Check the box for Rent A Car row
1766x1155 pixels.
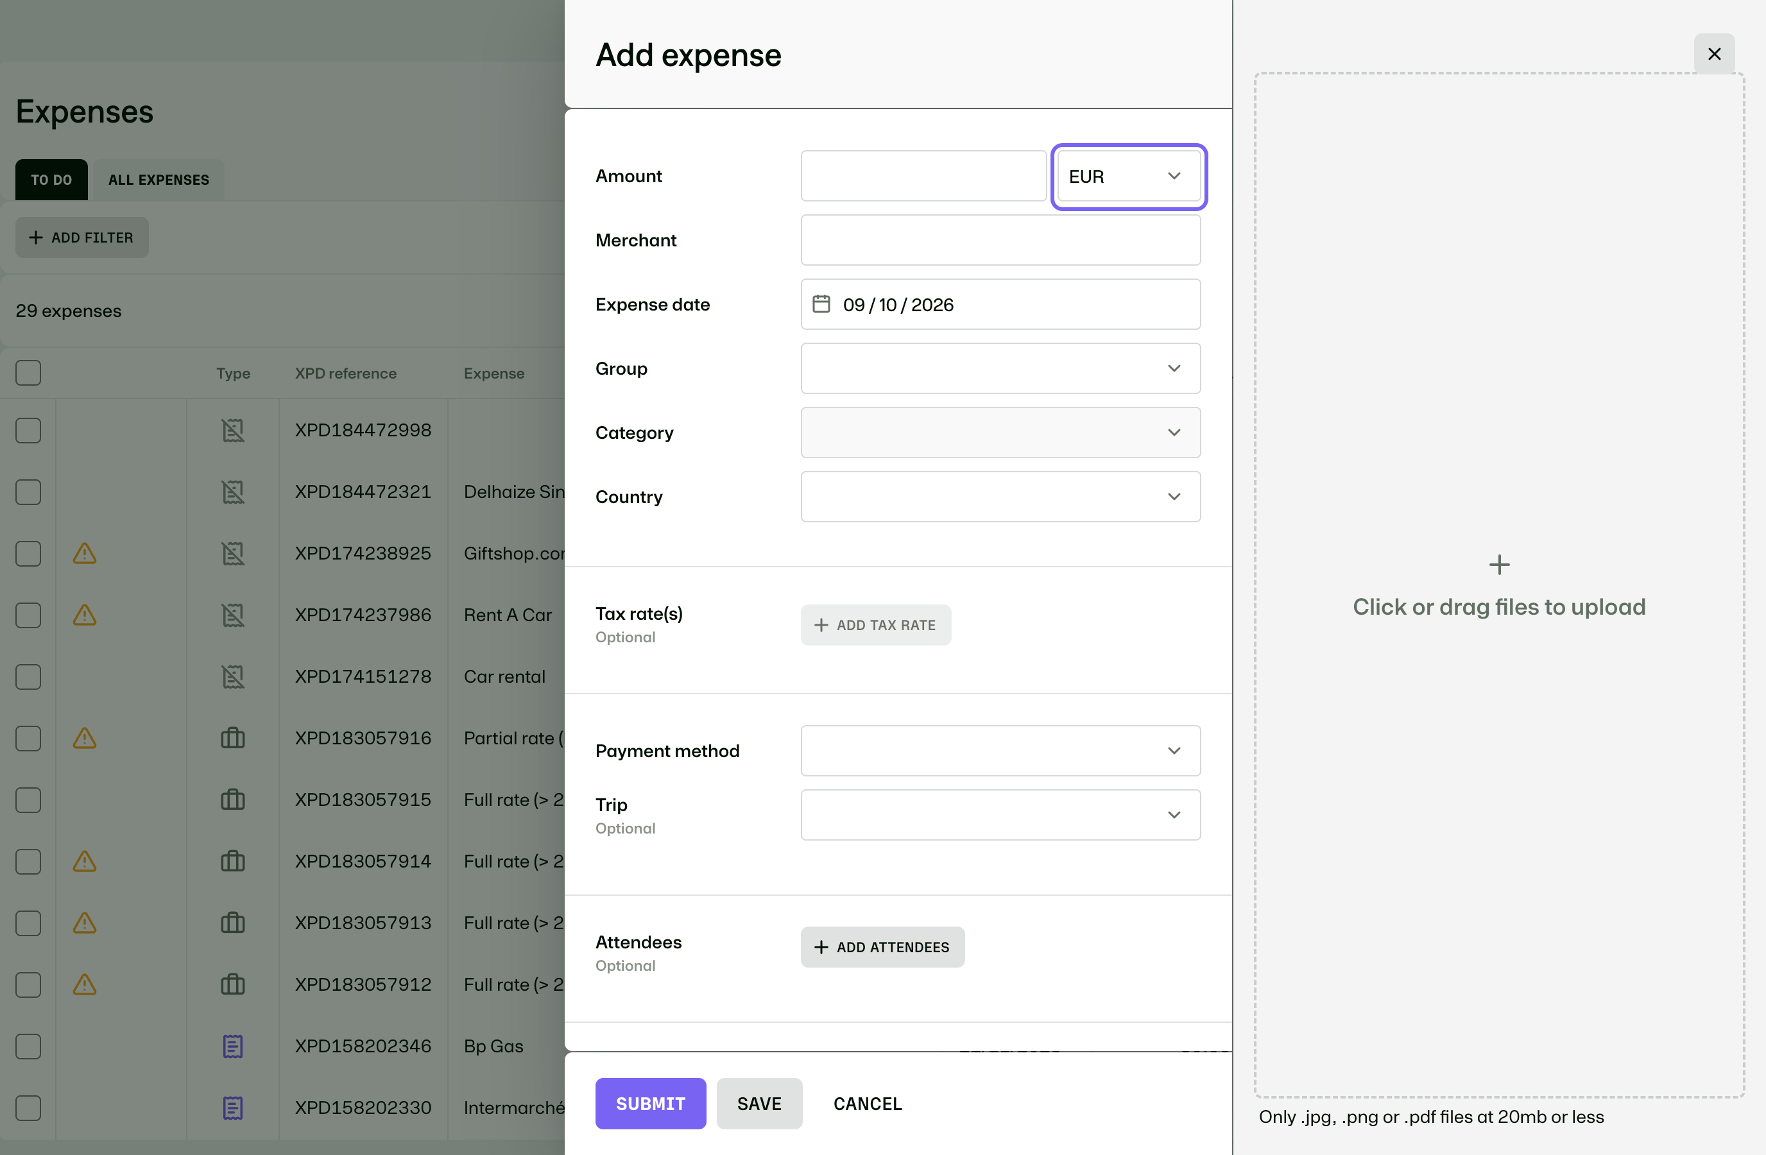[28, 615]
